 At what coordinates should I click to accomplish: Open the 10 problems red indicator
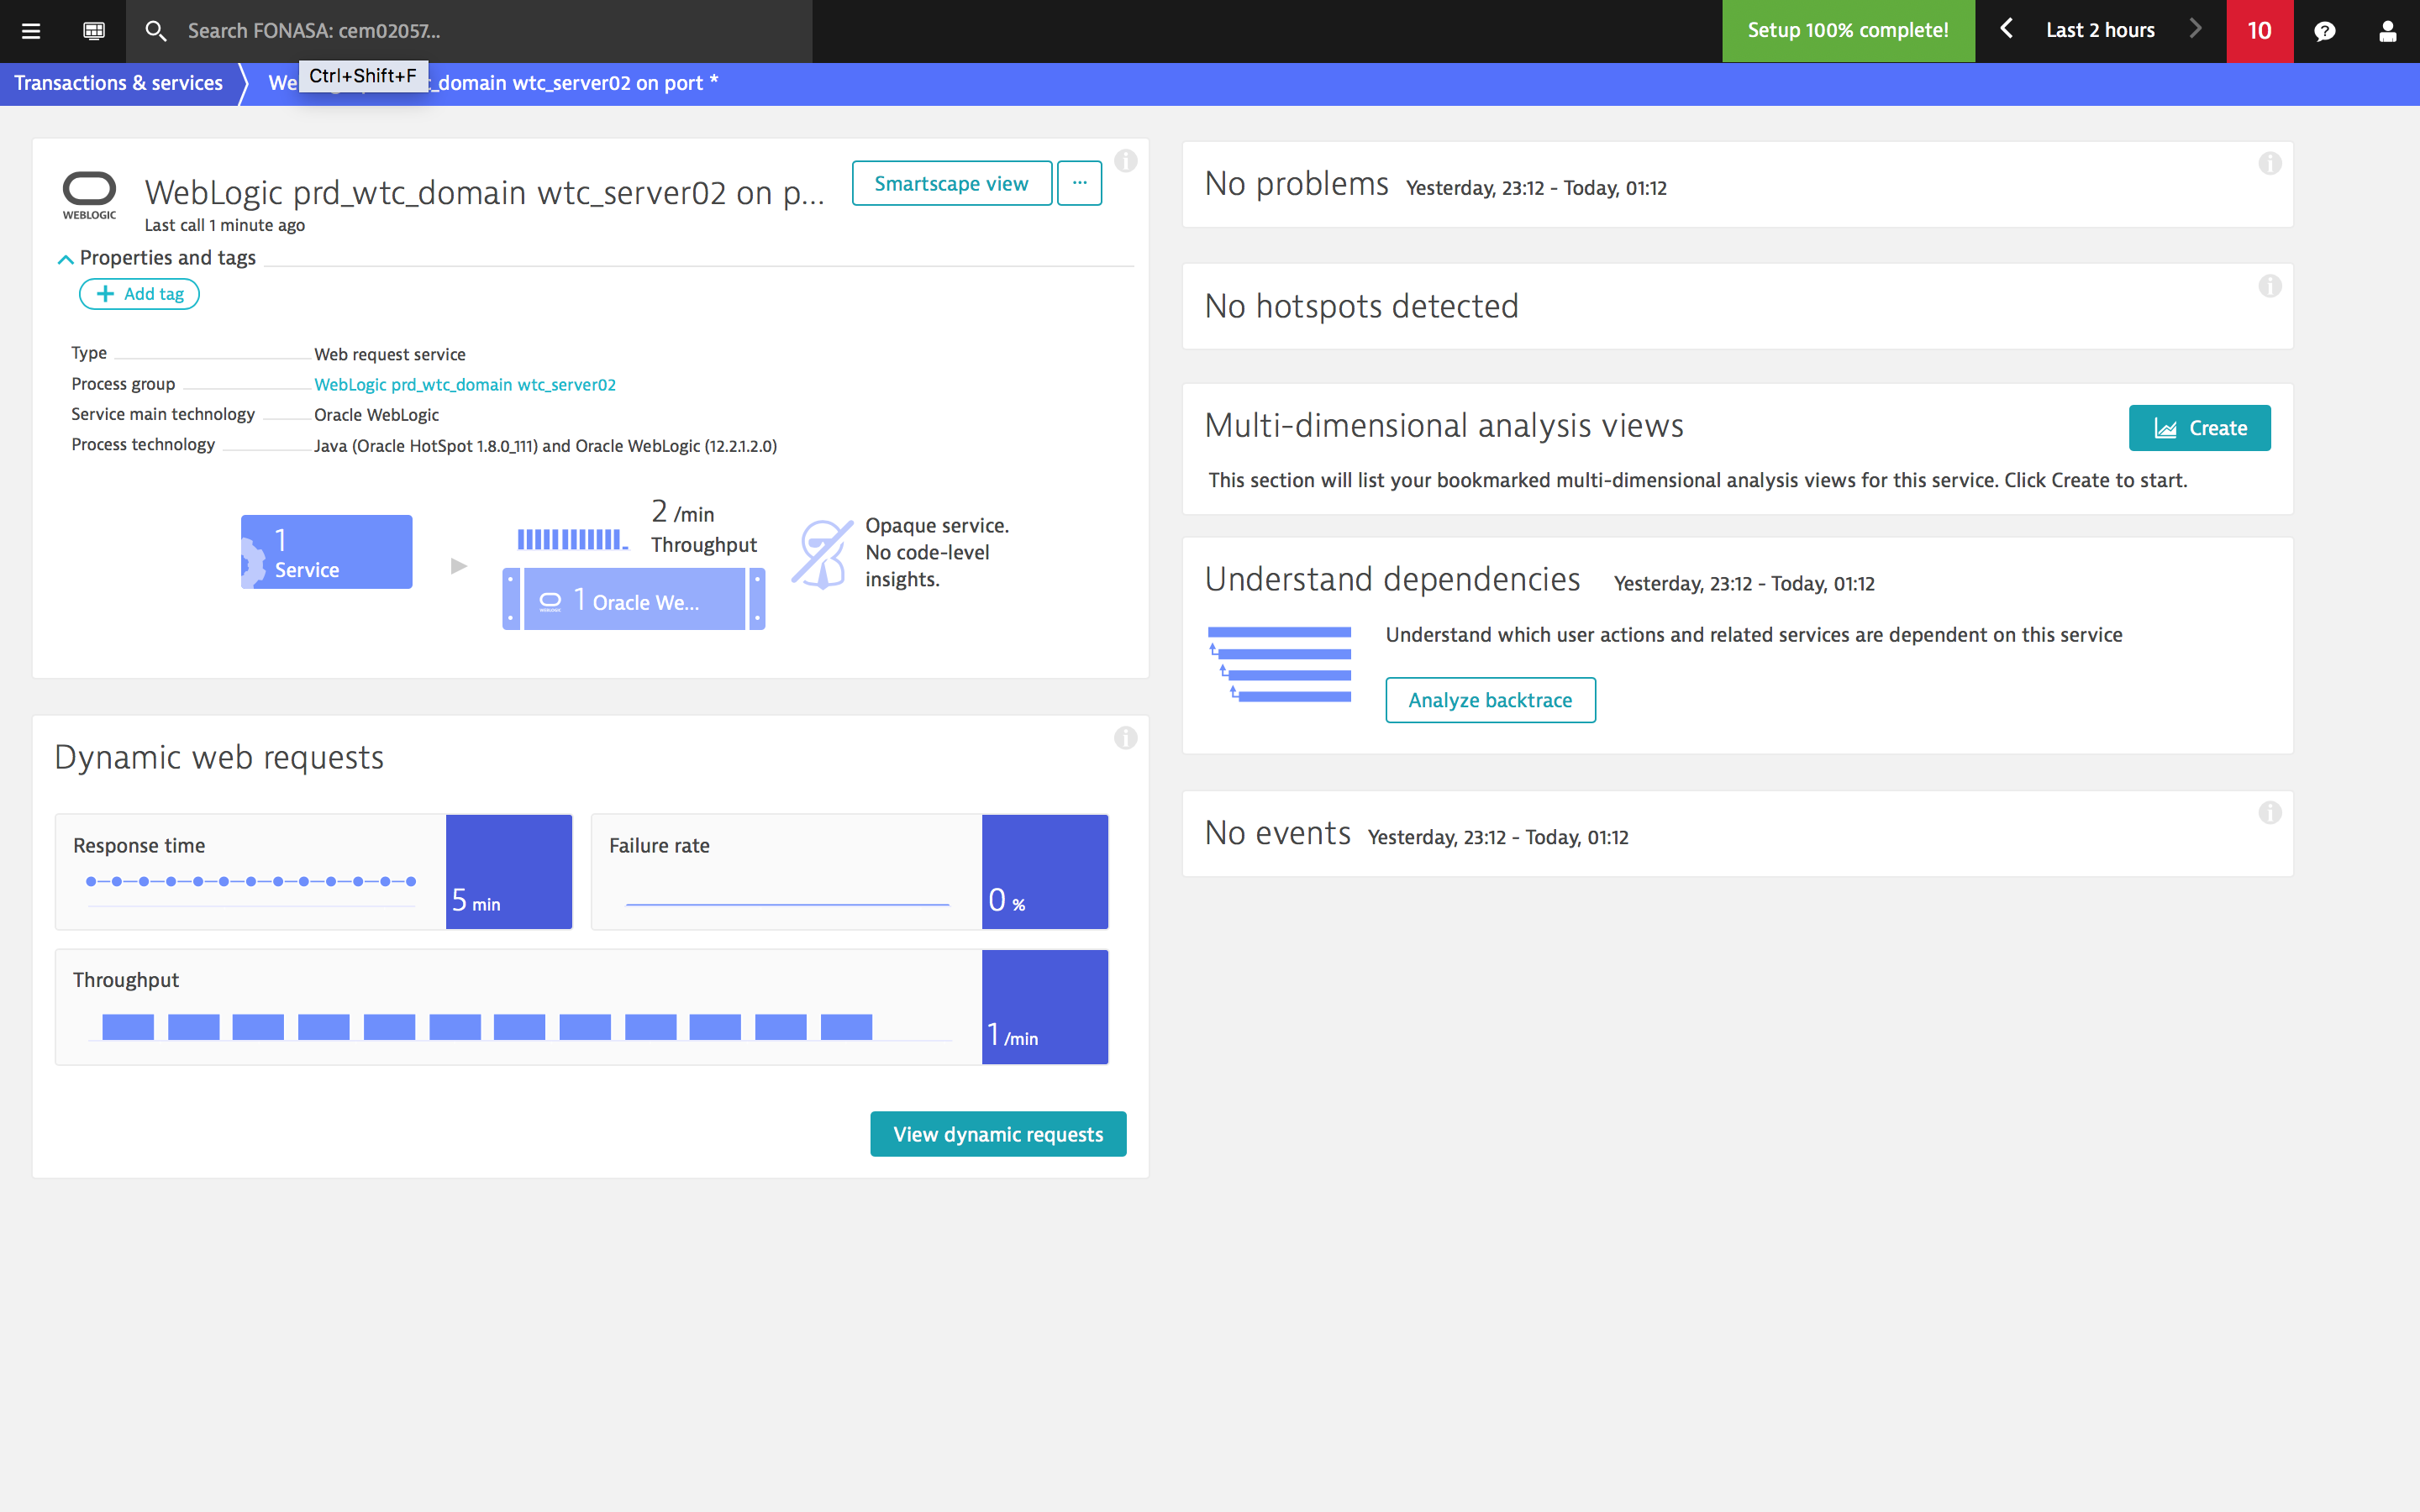(x=2259, y=31)
